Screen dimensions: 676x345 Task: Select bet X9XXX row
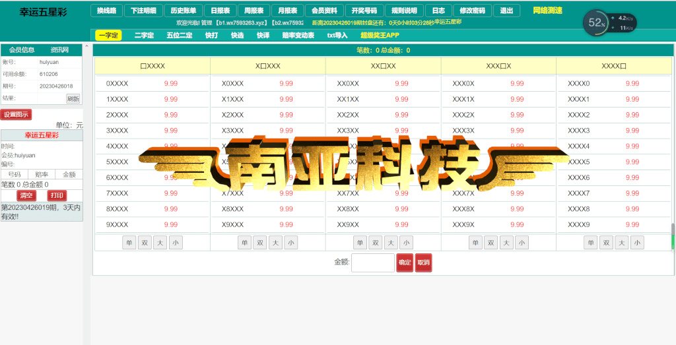(268, 224)
